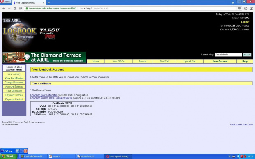Click Download your certificates link
The image size is (255, 159).
(x=44, y=95)
